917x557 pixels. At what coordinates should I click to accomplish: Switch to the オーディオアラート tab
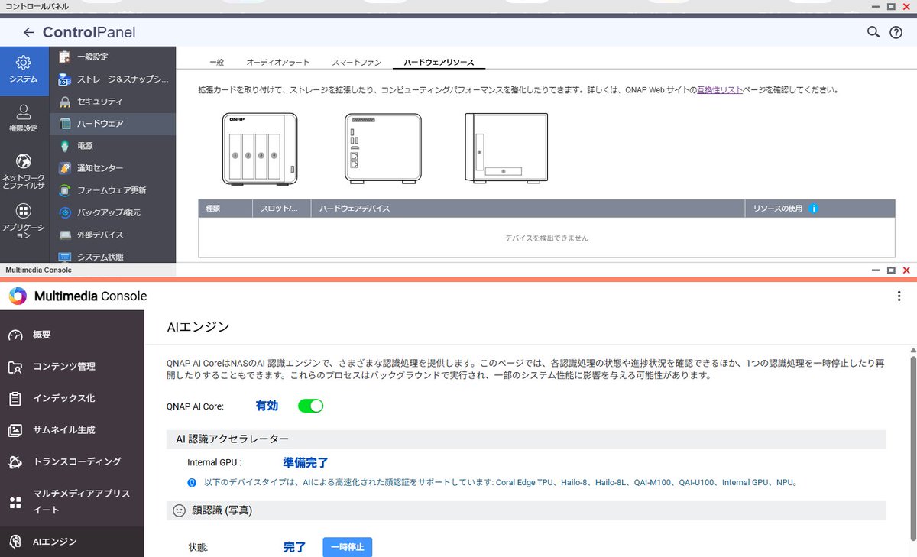pyautogui.click(x=277, y=62)
